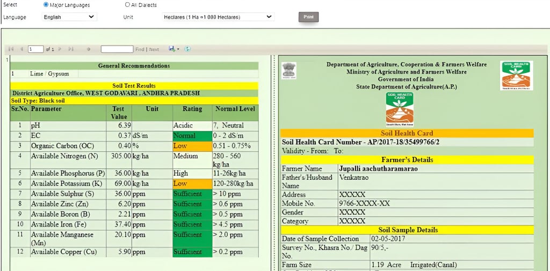Click the Soil Health Card Number text
This screenshot has height=271, width=550.
click(360, 142)
